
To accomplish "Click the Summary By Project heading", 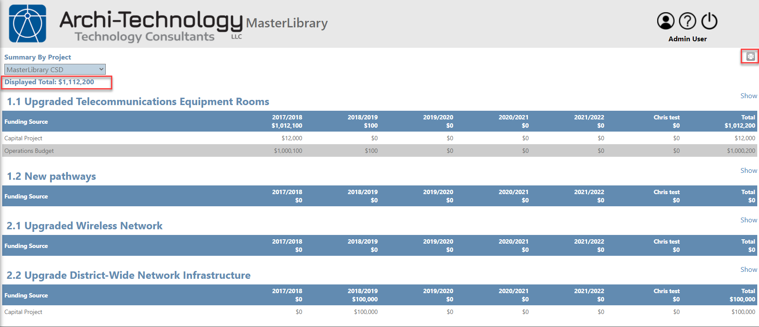I will pos(38,57).
